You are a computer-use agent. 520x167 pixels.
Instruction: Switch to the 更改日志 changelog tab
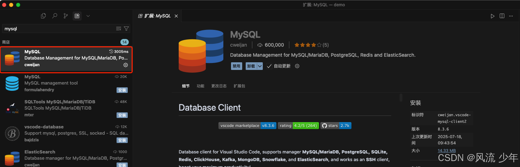(x=219, y=86)
